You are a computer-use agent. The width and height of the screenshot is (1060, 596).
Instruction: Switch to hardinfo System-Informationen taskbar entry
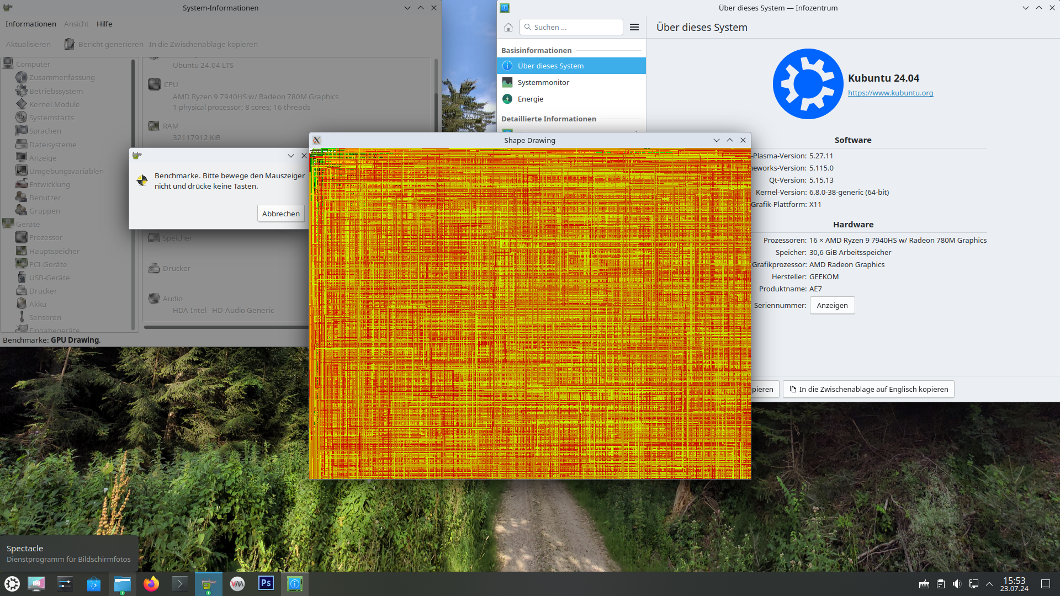coord(209,583)
